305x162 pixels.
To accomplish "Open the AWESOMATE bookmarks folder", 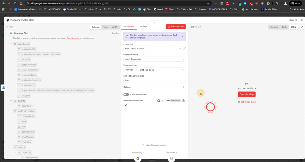I will pyautogui.click(x=52, y=9).
